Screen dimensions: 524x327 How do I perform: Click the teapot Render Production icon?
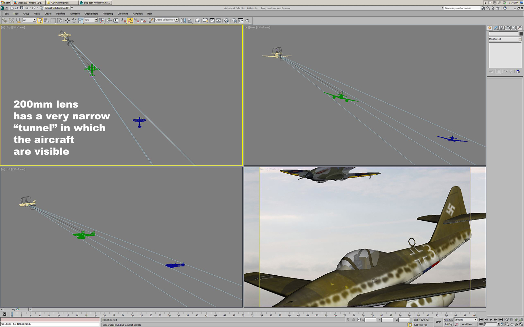tap(248, 21)
